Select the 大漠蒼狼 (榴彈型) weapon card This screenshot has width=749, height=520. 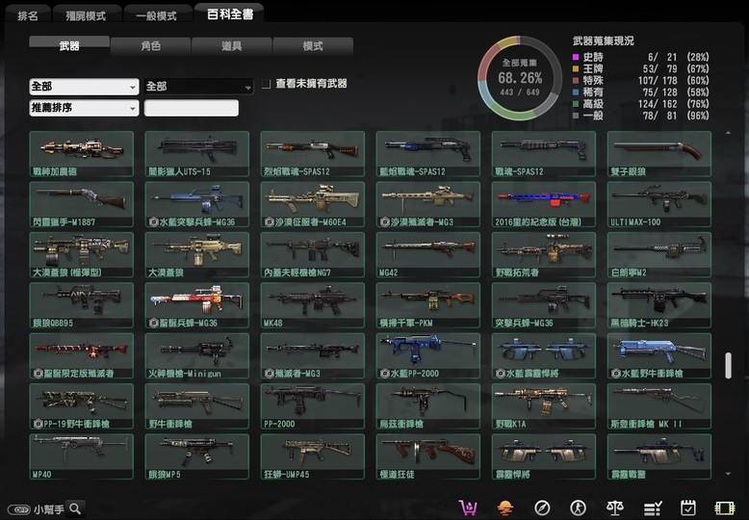[x=81, y=255]
